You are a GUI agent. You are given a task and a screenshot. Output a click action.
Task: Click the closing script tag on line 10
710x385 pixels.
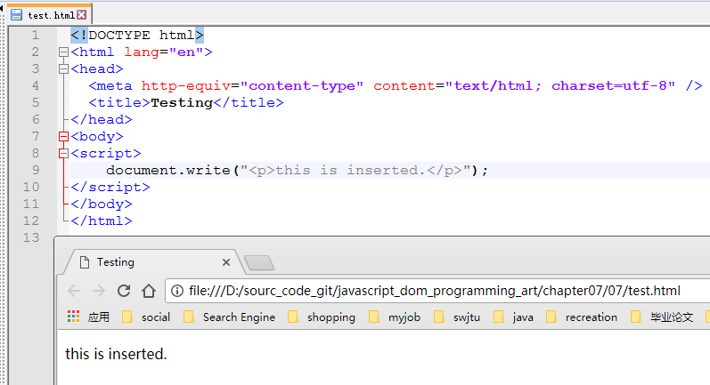tap(110, 187)
